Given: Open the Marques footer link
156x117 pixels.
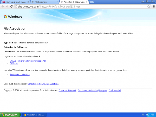Looking at the screenshot, I should tap(103, 90).
